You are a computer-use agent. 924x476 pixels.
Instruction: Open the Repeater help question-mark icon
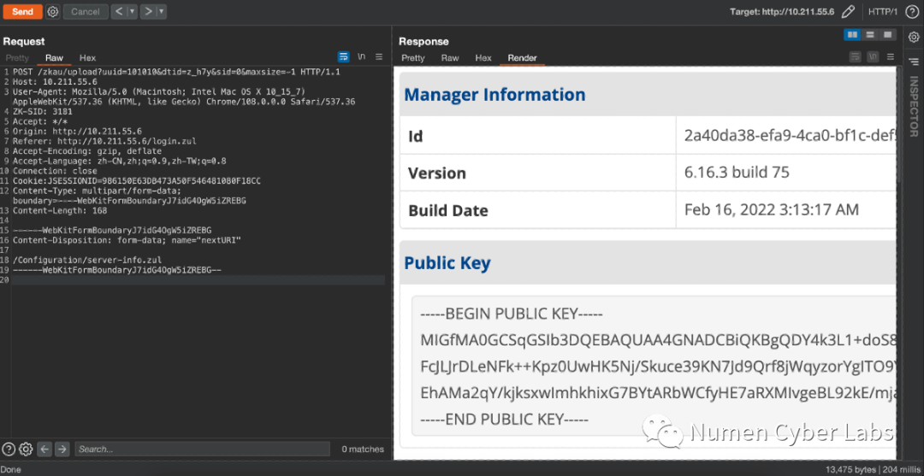[x=912, y=11]
